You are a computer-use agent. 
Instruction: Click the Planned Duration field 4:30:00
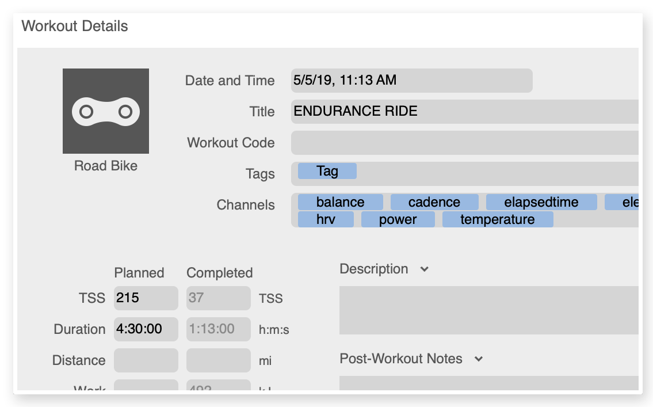coord(146,329)
